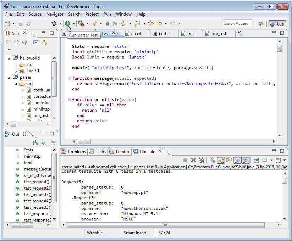292x241 pixels.
Task: Open the File menu
Action: pyautogui.click(x=9, y=14)
